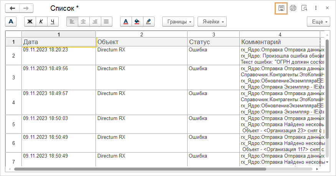This screenshot has width=336, height=176.
Task: Expand the Границы dropdown
Action: tap(178, 21)
